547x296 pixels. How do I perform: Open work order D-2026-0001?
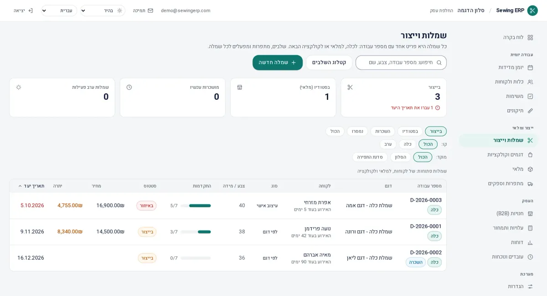426,226
